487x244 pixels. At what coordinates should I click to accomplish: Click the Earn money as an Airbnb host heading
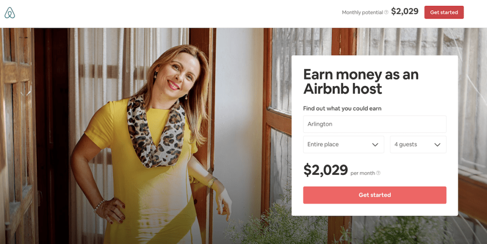coord(361,81)
